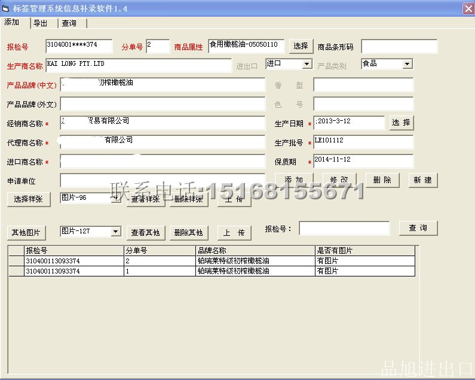Click the 删除 record button
The image size is (475, 380).
(382, 180)
